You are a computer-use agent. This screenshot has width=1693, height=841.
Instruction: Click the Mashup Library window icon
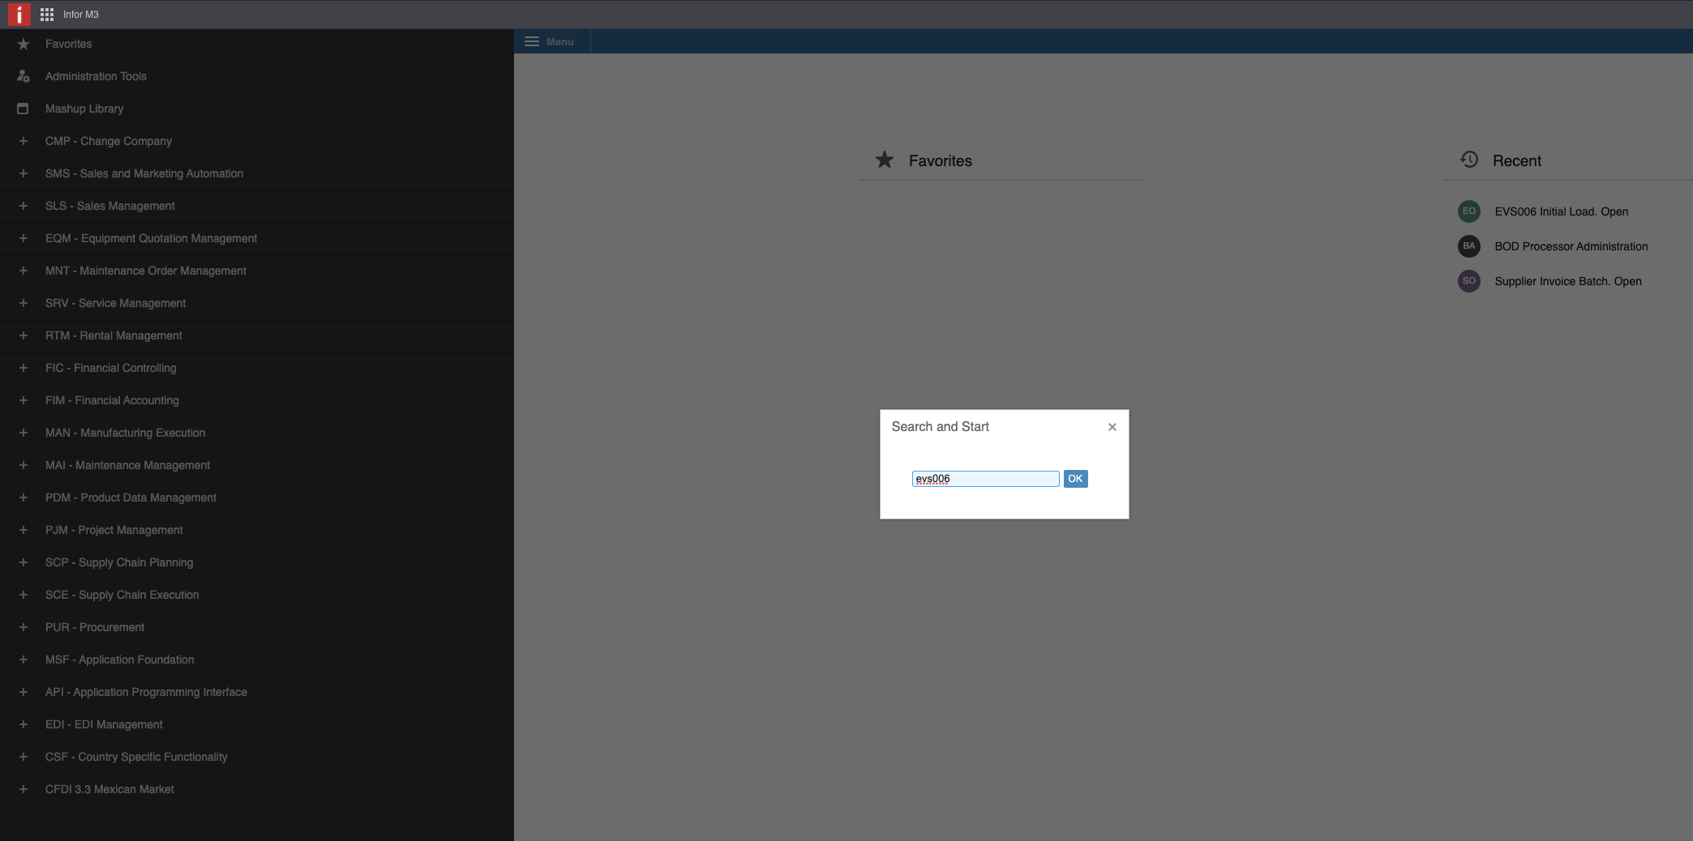point(24,109)
